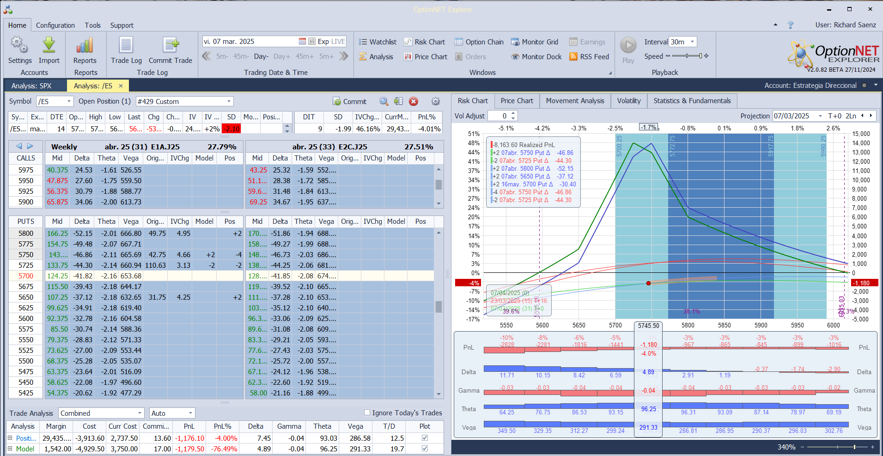The width and height of the screenshot is (883, 456).
Task: Open the Trade Log icon
Action: tap(126, 45)
